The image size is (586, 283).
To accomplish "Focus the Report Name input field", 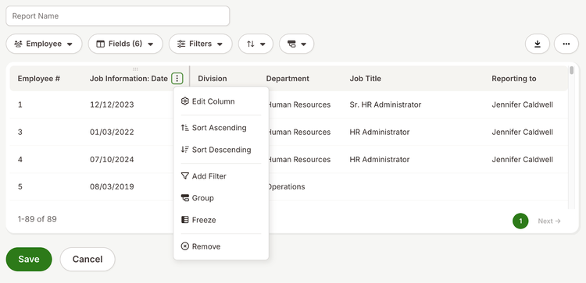I will (118, 16).
